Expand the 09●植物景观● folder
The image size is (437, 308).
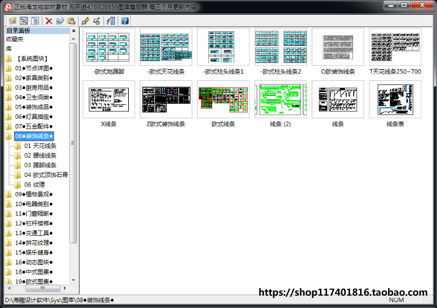coord(34,194)
